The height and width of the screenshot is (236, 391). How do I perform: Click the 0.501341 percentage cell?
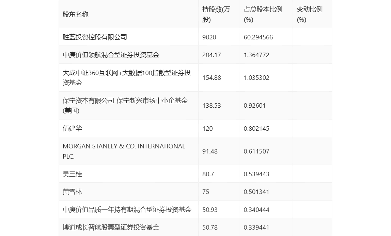click(x=256, y=192)
